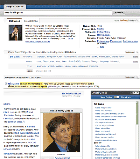Viewport: 140px width, 159px height.
Task: Collapse the Bill Gates search result arrow
Action: point(6,84)
